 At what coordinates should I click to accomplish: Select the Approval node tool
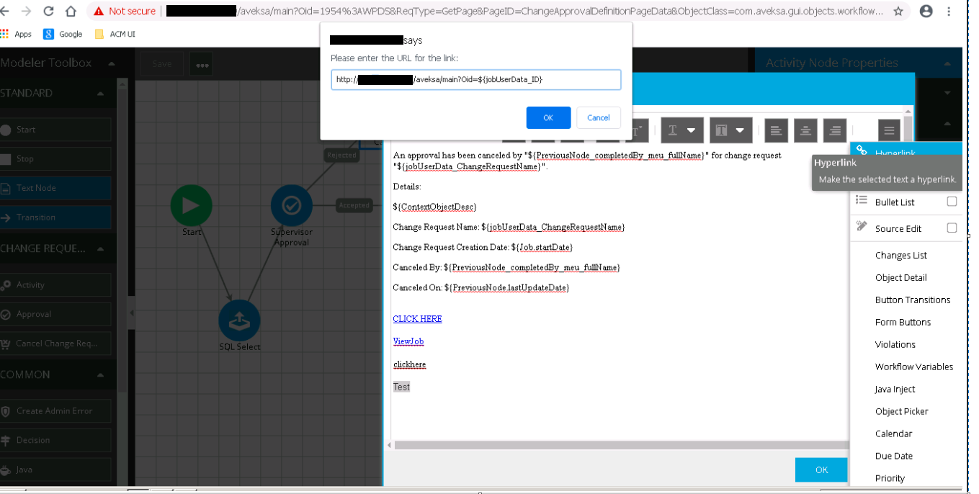[40, 314]
